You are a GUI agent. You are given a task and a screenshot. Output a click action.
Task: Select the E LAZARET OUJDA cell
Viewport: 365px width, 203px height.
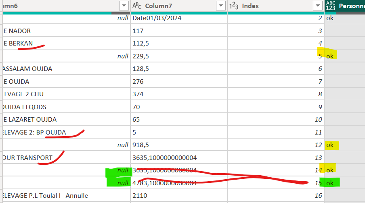(x=66, y=119)
